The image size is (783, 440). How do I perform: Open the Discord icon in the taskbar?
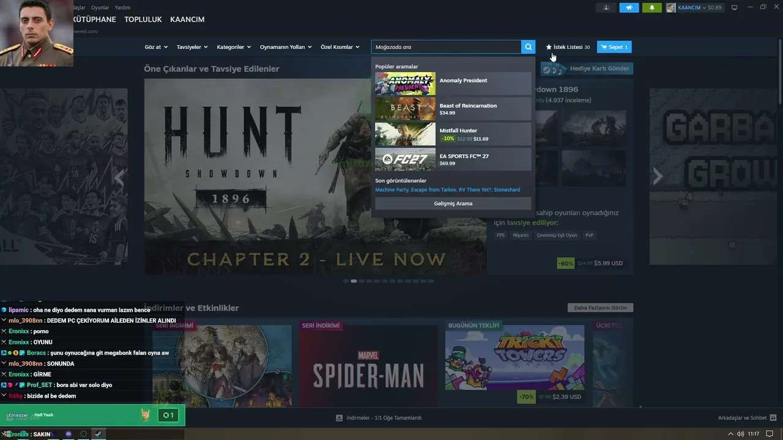coord(69,434)
